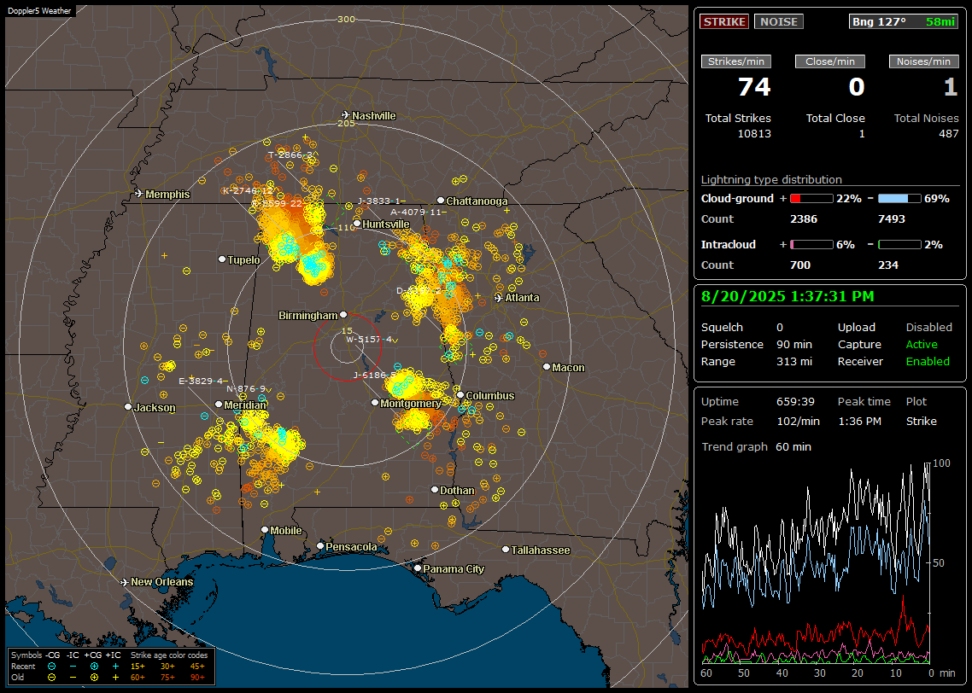
Task: Select the Huntsville city marker
Action: (357, 224)
